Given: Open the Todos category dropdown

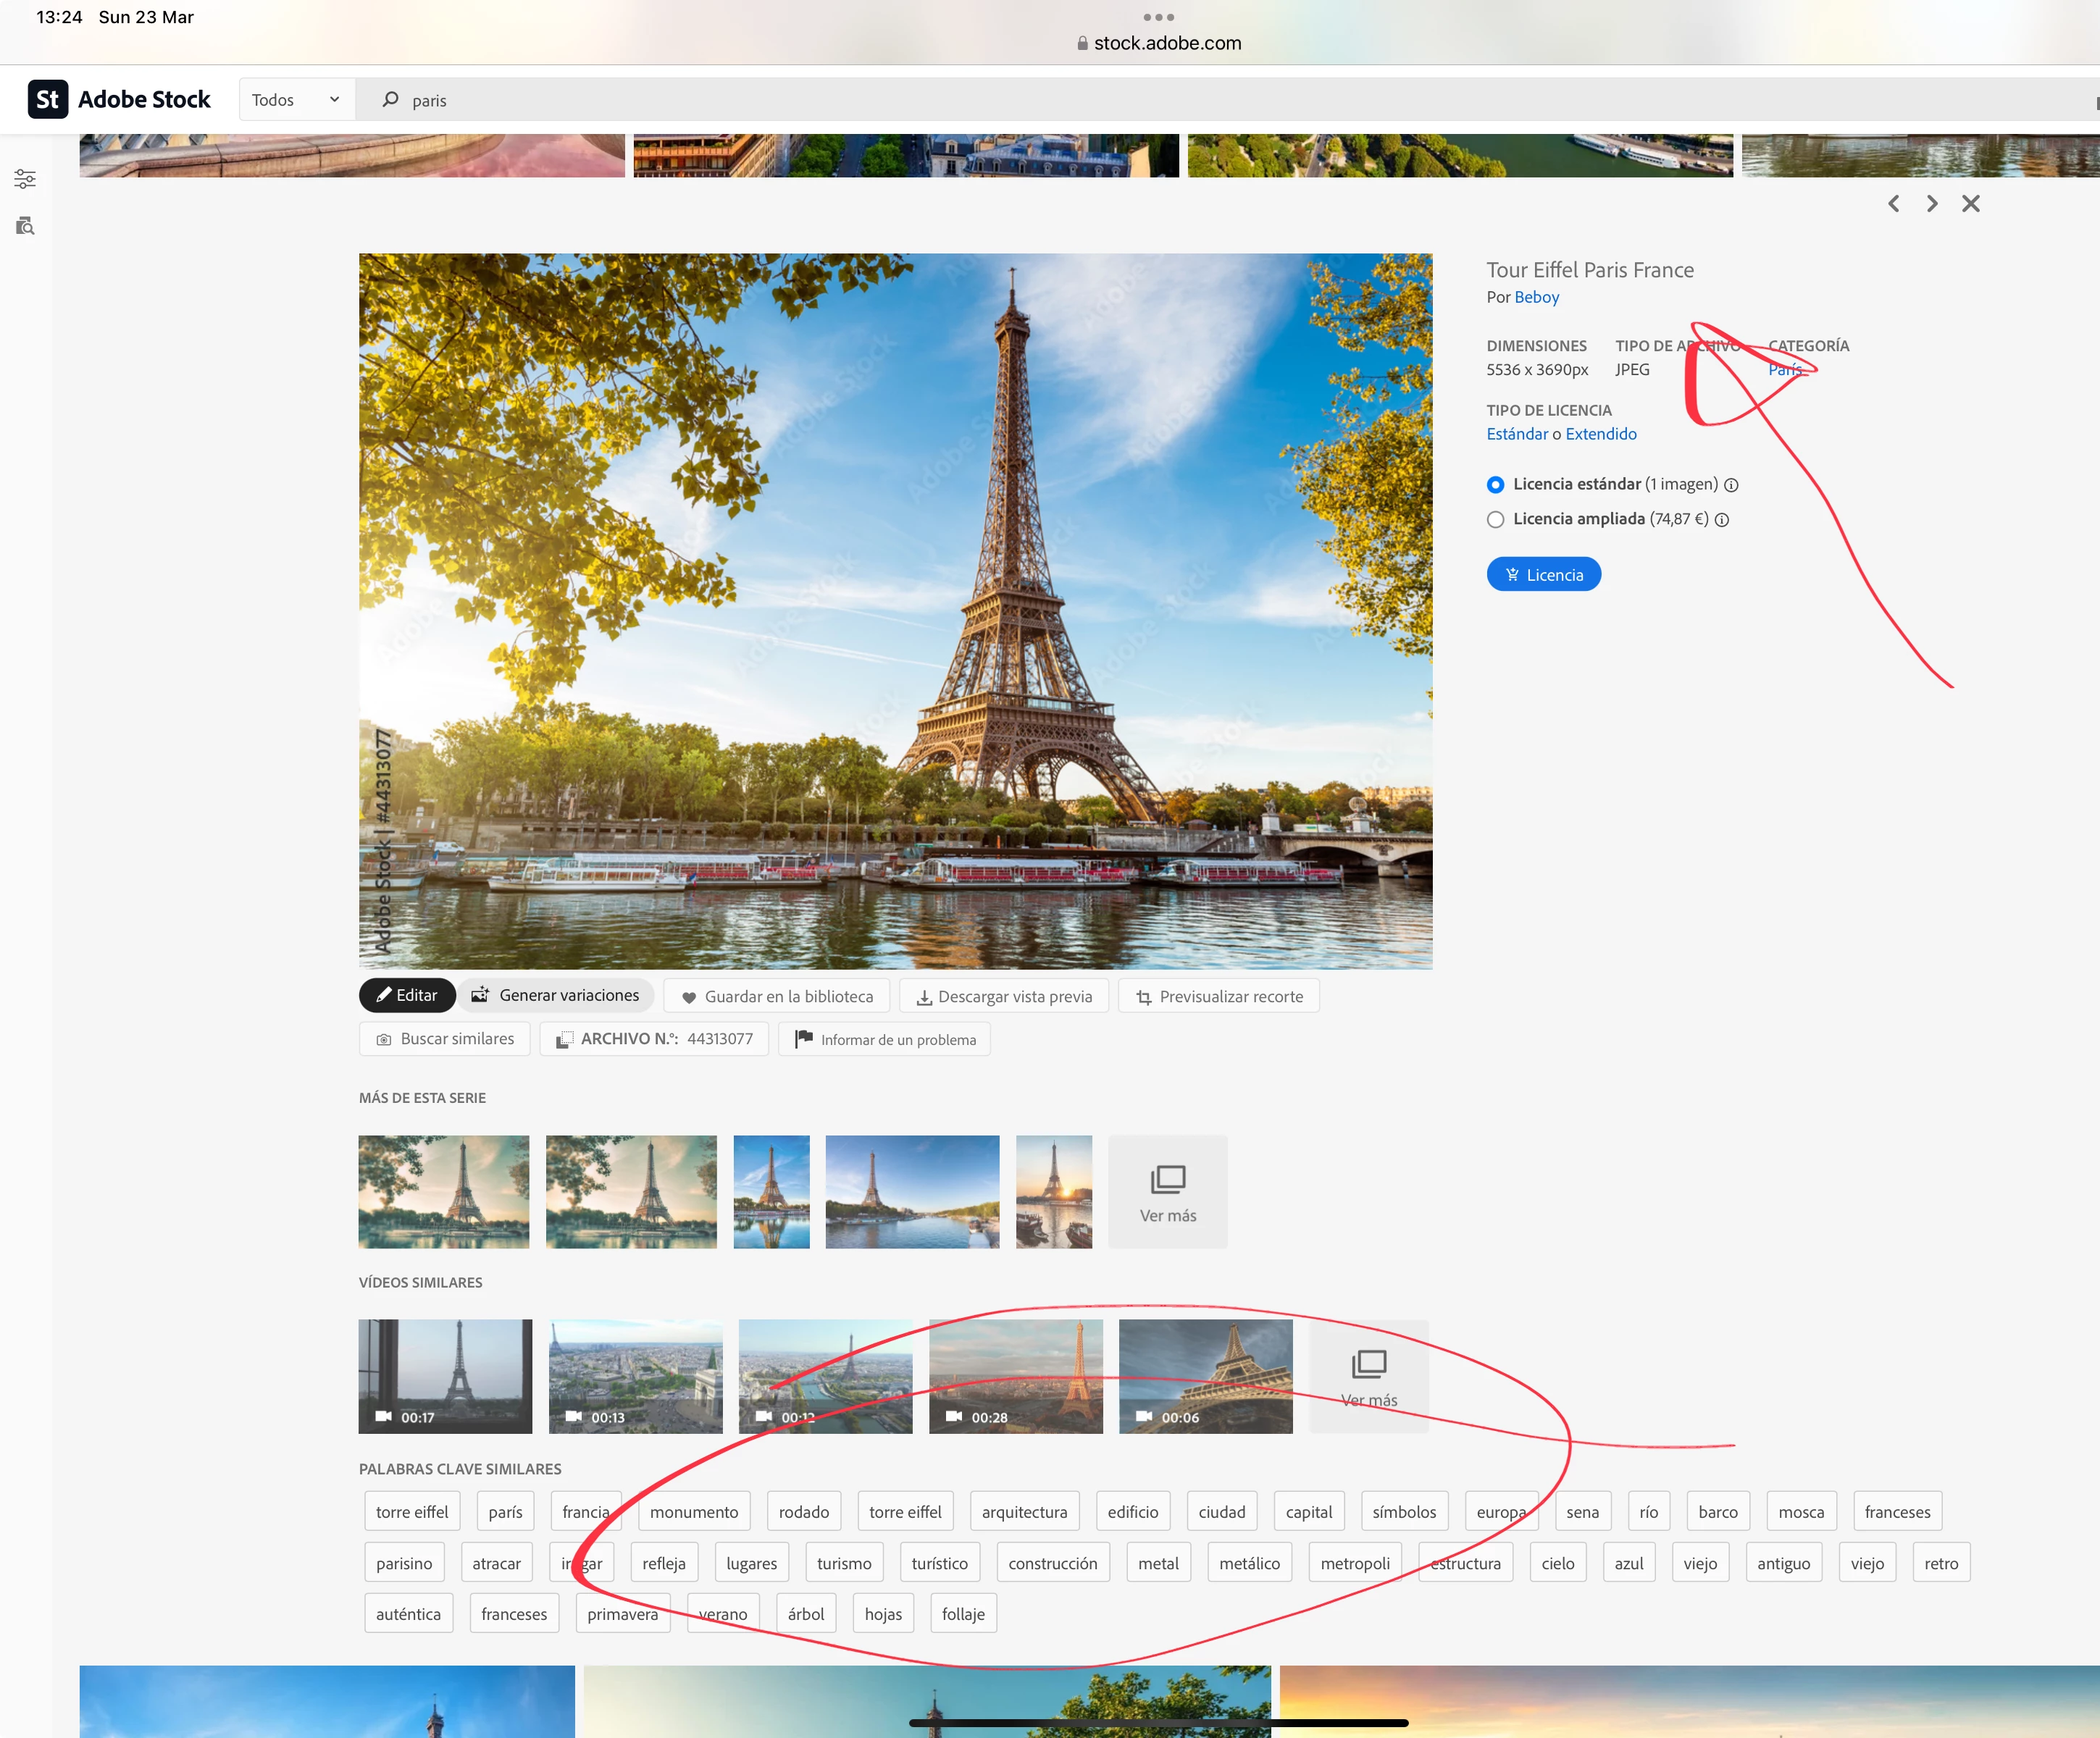Looking at the screenshot, I should 296,100.
